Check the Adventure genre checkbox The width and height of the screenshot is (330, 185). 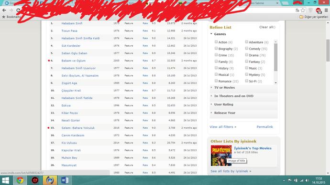[x=247, y=42]
